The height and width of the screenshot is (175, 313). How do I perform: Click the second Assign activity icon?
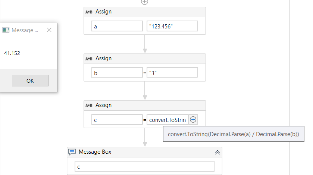(x=89, y=59)
